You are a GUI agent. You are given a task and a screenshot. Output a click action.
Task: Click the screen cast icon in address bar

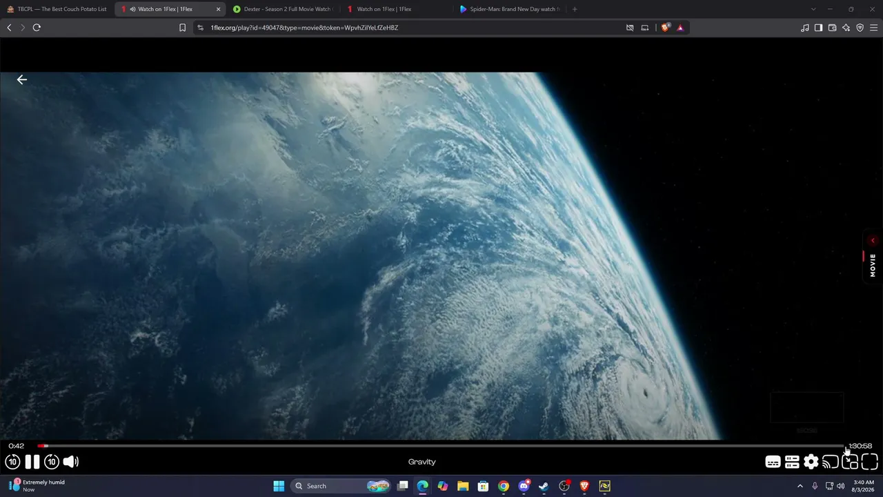[645, 28]
